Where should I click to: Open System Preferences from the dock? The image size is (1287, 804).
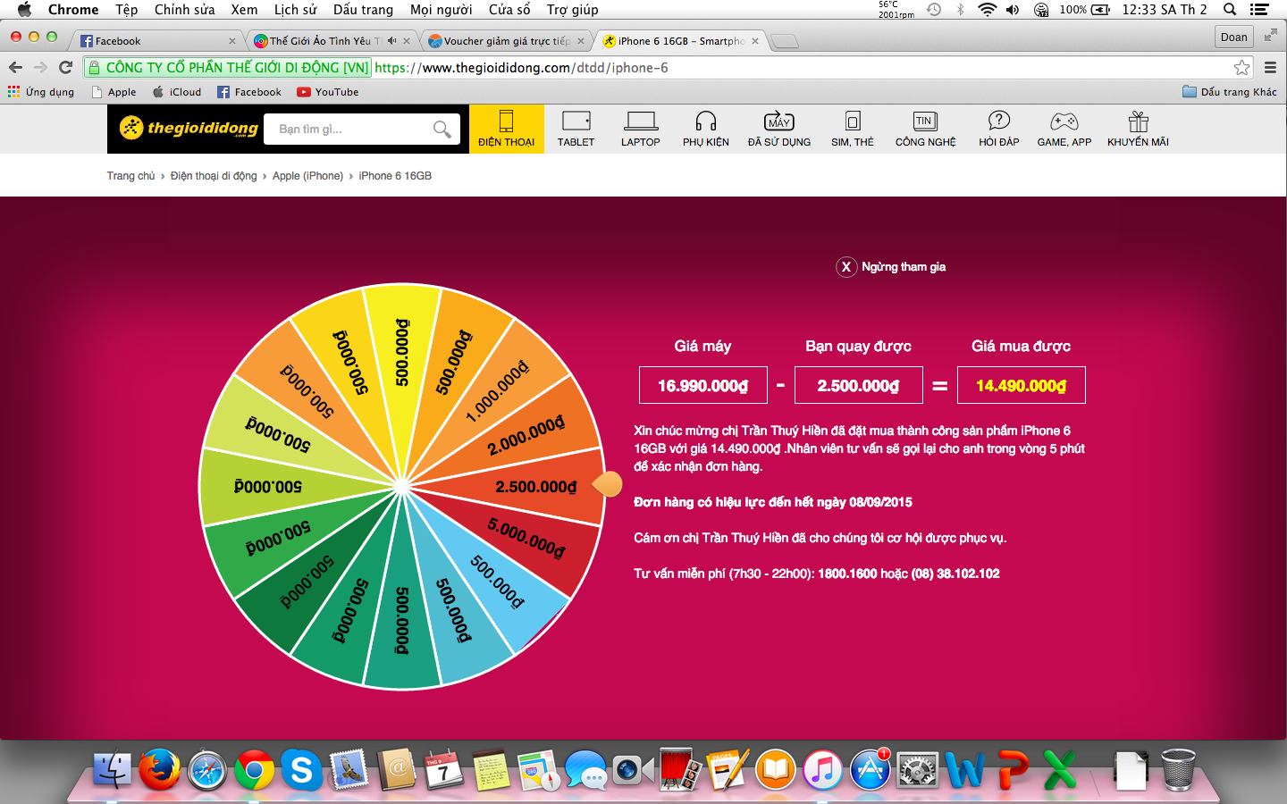(x=917, y=769)
